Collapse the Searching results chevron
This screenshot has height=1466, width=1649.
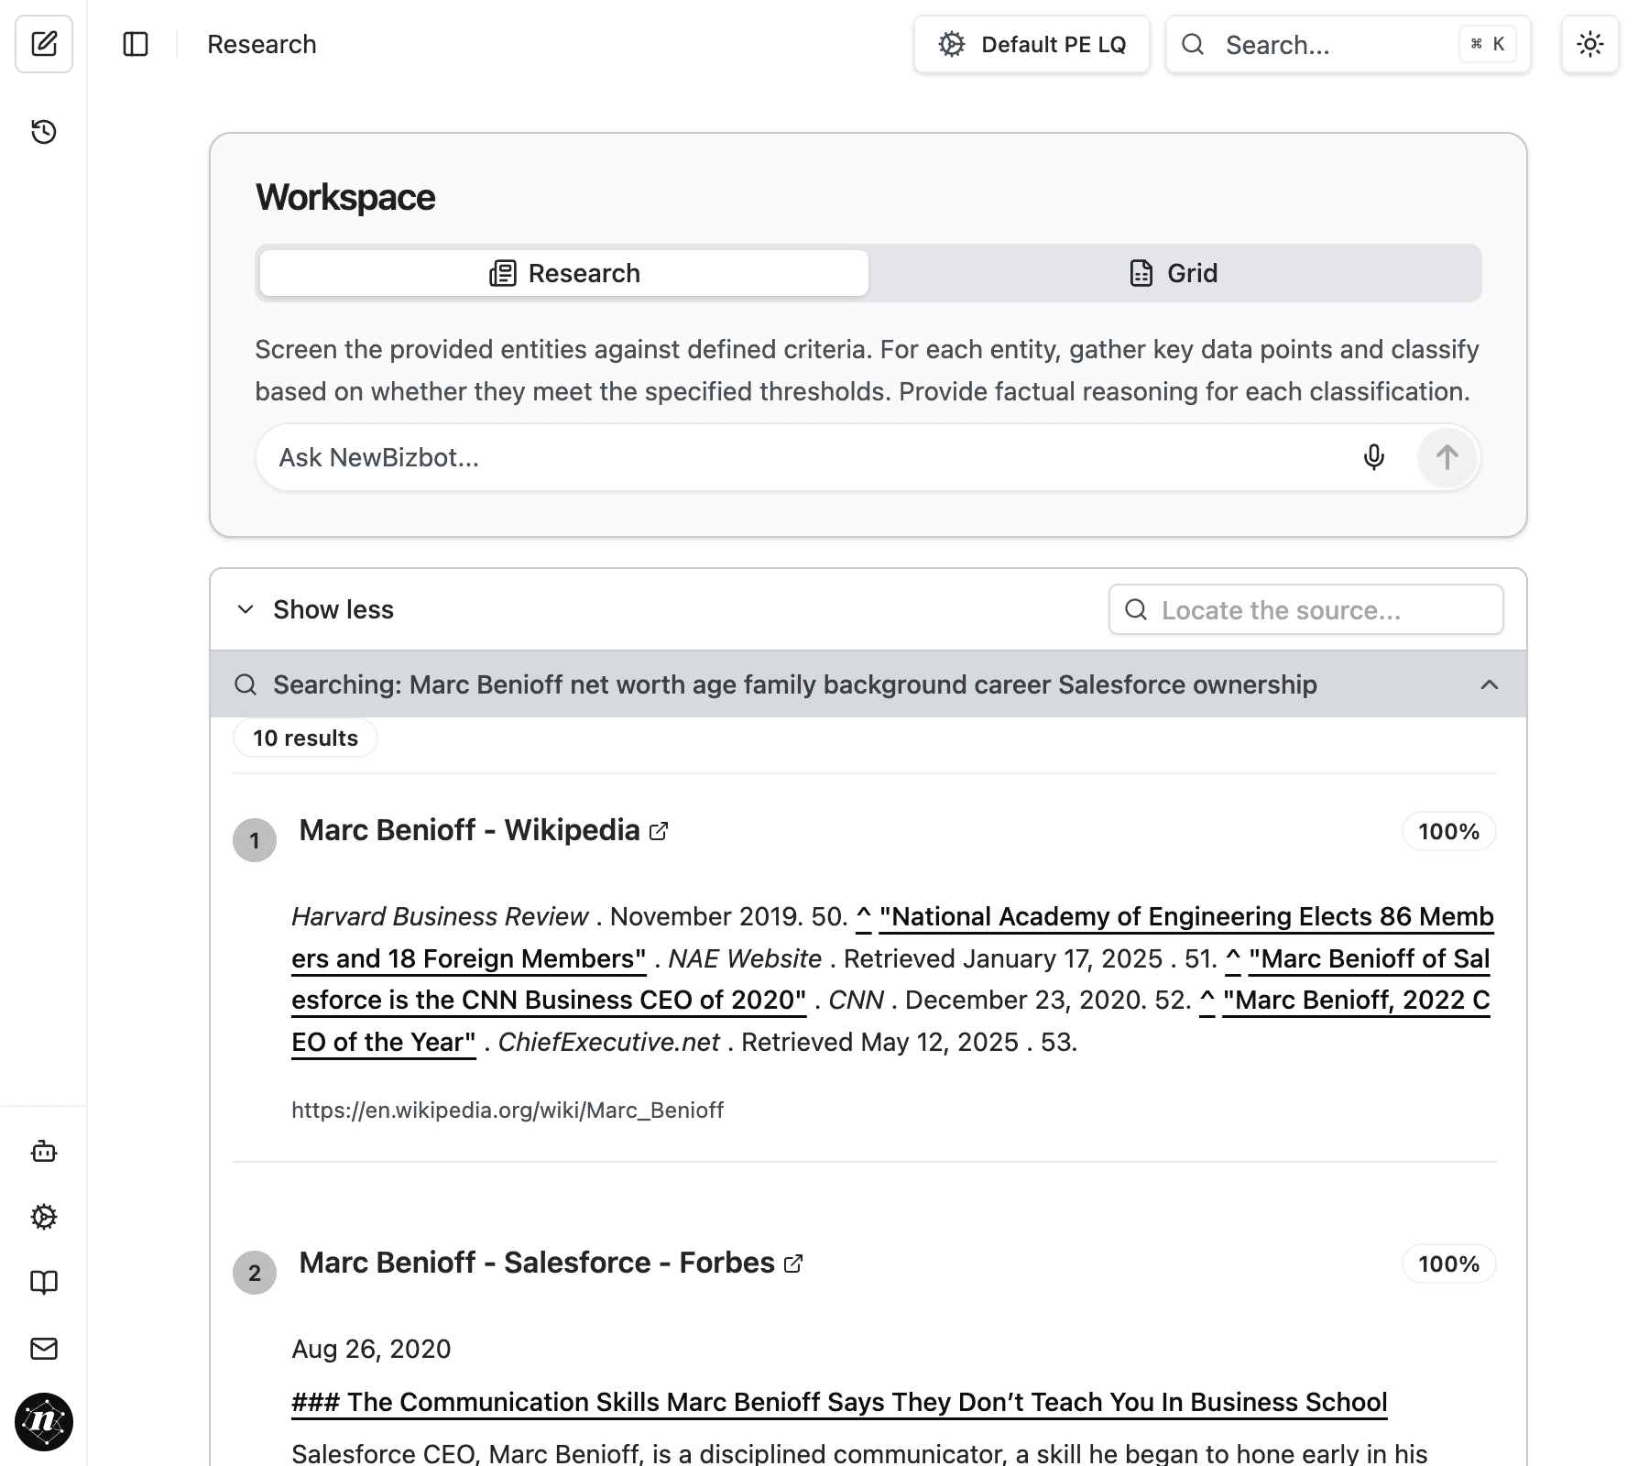click(1490, 684)
